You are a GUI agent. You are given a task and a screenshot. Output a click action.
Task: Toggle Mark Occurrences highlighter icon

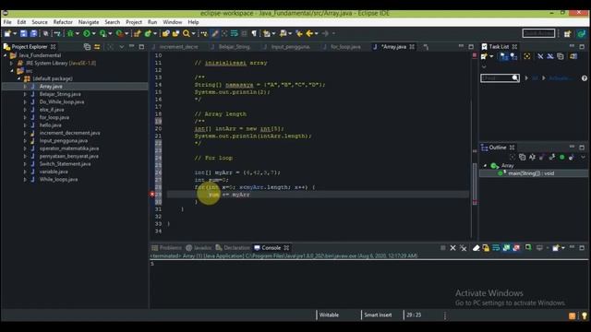tap(215, 33)
